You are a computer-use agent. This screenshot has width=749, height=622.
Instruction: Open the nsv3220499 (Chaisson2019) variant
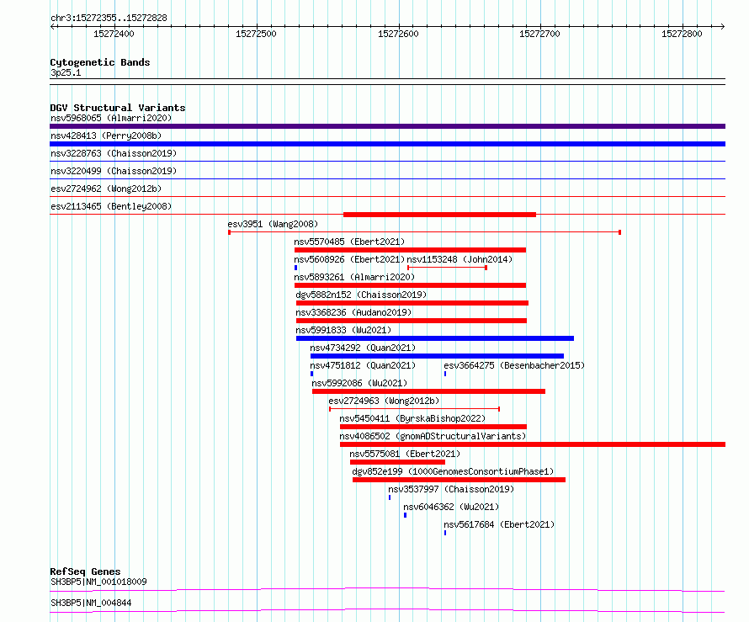[x=114, y=171]
